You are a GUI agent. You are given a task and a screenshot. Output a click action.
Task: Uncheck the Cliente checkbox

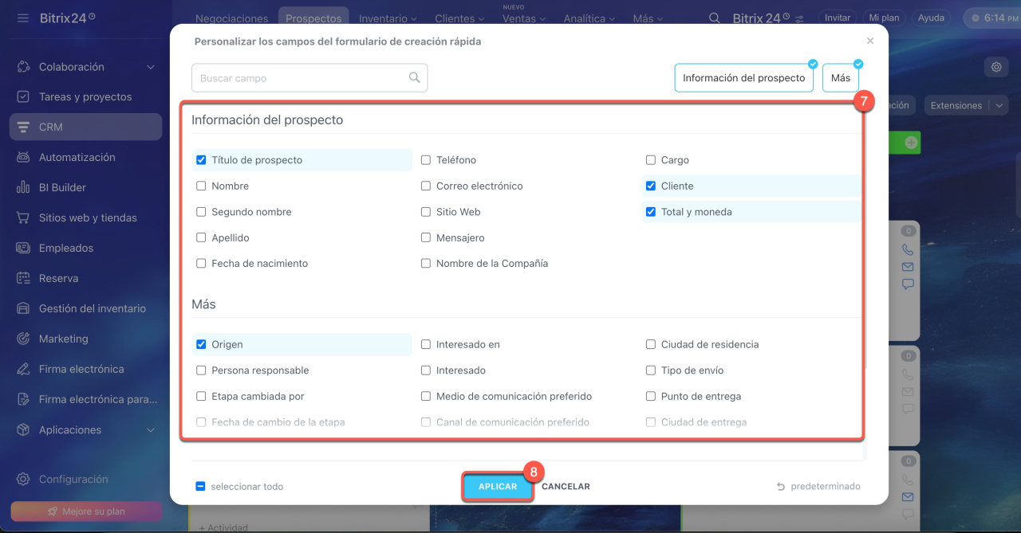[x=651, y=186]
